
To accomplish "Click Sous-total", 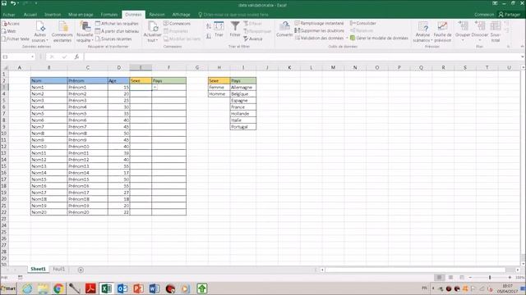I will (x=496, y=32).
